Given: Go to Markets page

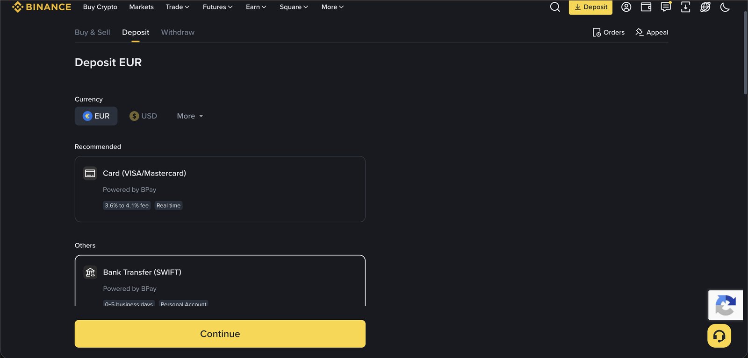Looking at the screenshot, I should tap(141, 7).
